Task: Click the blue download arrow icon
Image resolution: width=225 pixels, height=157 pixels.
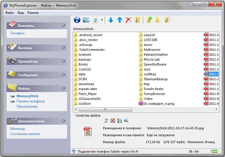Action: coord(111,20)
